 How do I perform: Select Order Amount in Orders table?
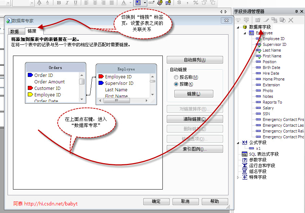coord(49,82)
